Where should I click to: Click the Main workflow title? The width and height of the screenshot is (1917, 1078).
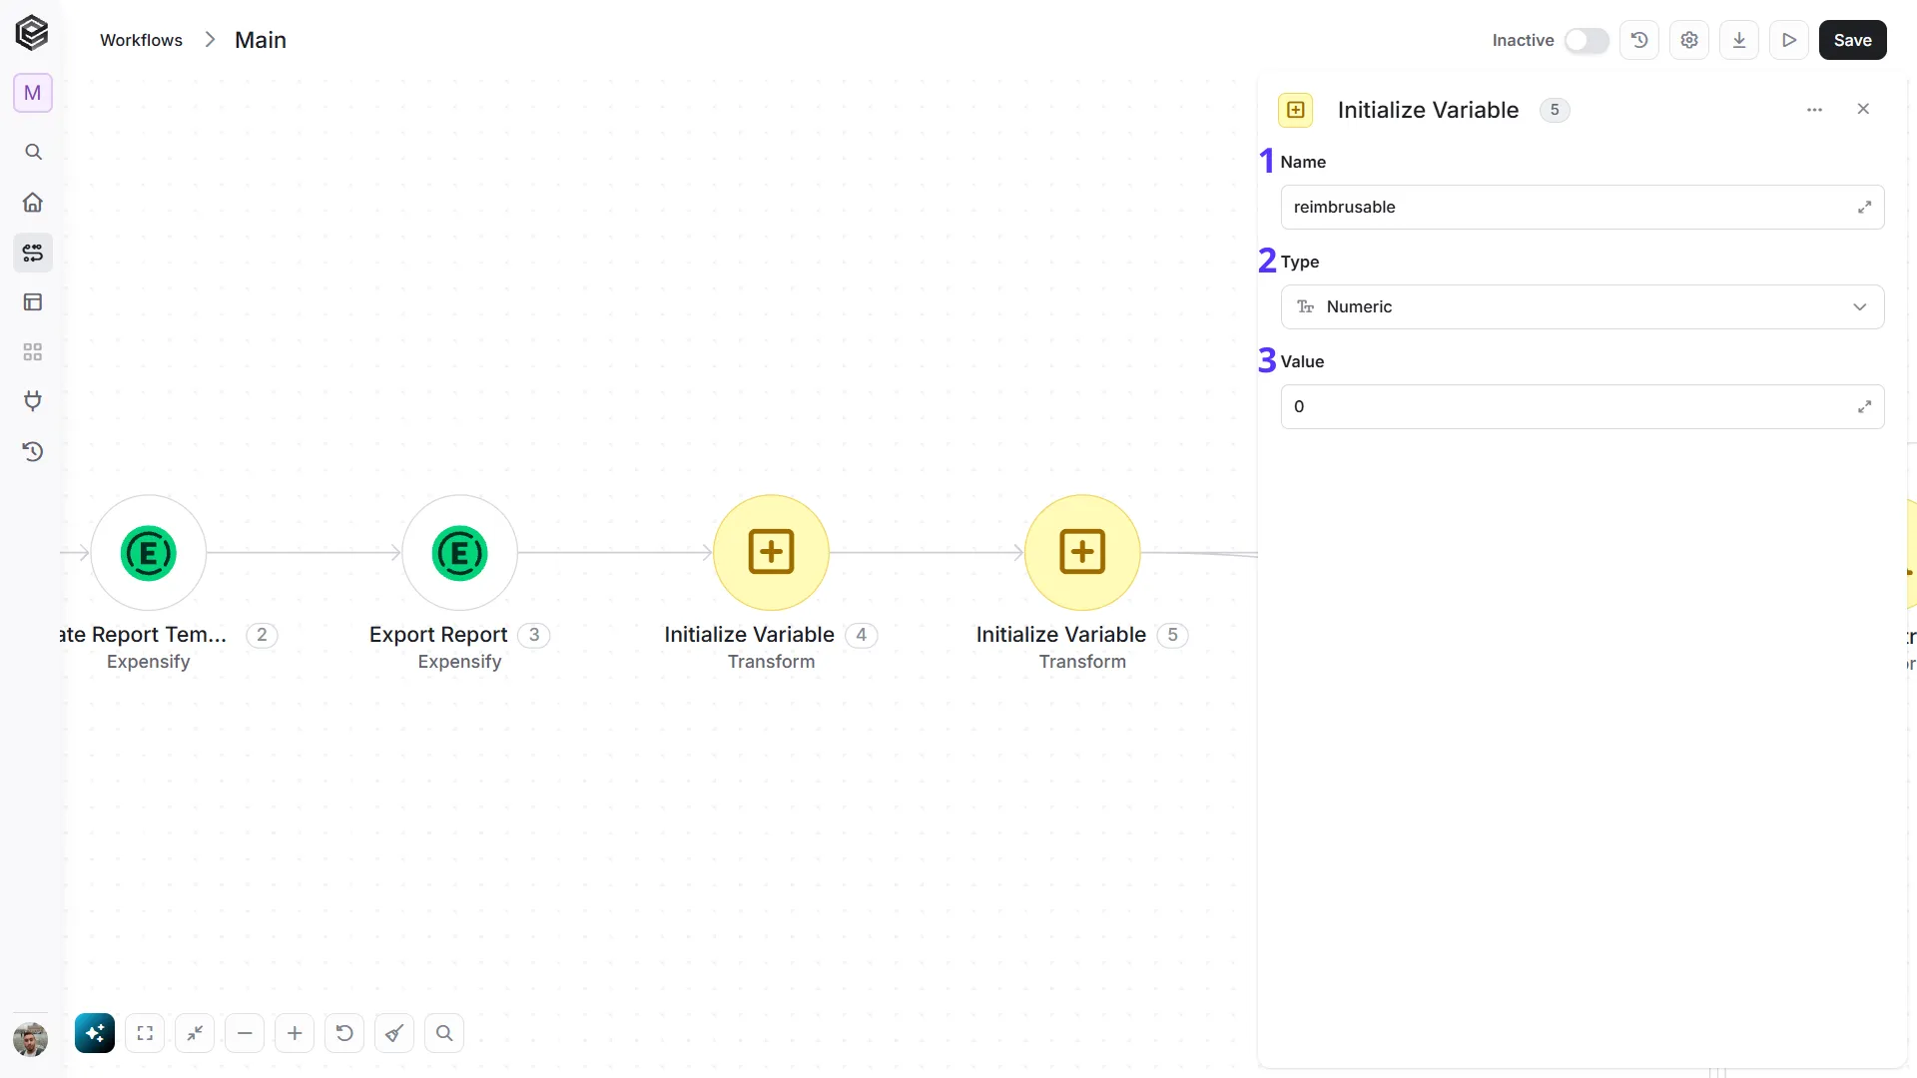pyautogui.click(x=261, y=40)
